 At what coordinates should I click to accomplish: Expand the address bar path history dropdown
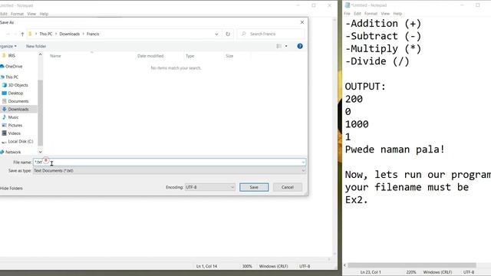[x=216, y=34]
